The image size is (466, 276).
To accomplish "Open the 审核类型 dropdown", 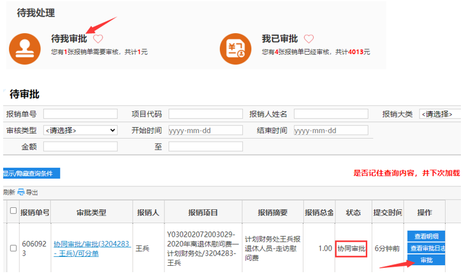I will point(80,130).
